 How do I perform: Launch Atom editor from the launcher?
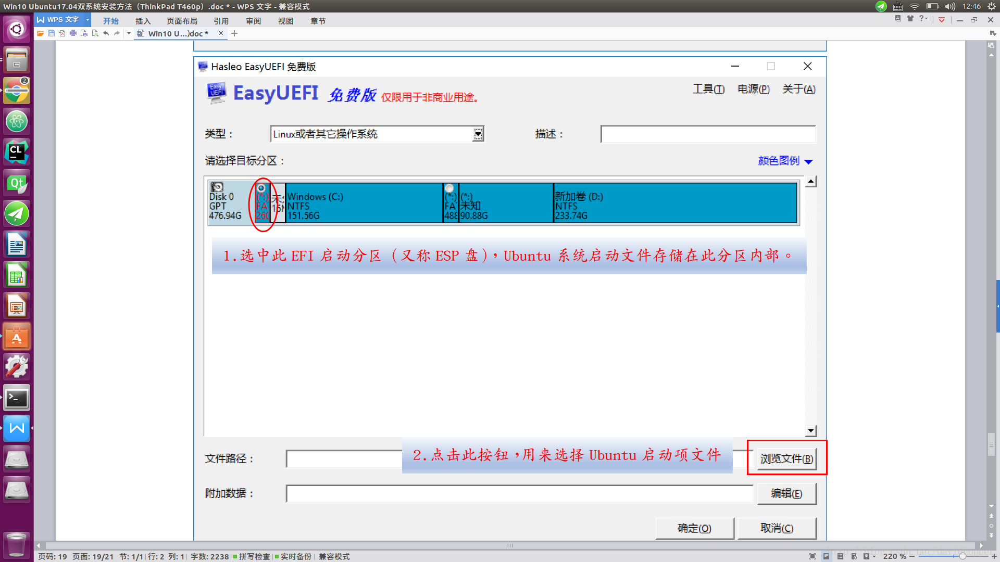pyautogui.click(x=17, y=121)
